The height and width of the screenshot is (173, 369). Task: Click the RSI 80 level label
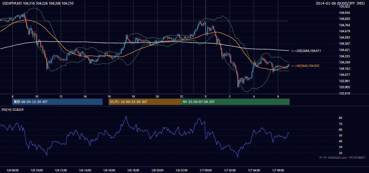click(341, 118)
